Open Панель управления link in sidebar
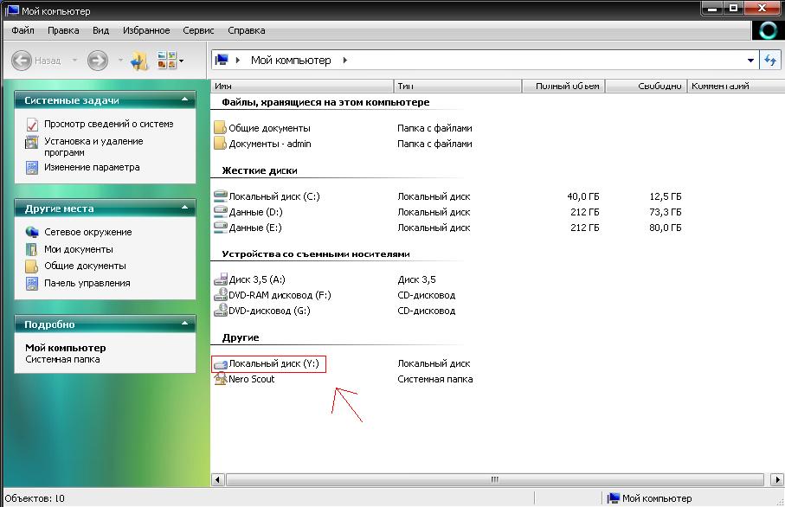 coord(87,283)
